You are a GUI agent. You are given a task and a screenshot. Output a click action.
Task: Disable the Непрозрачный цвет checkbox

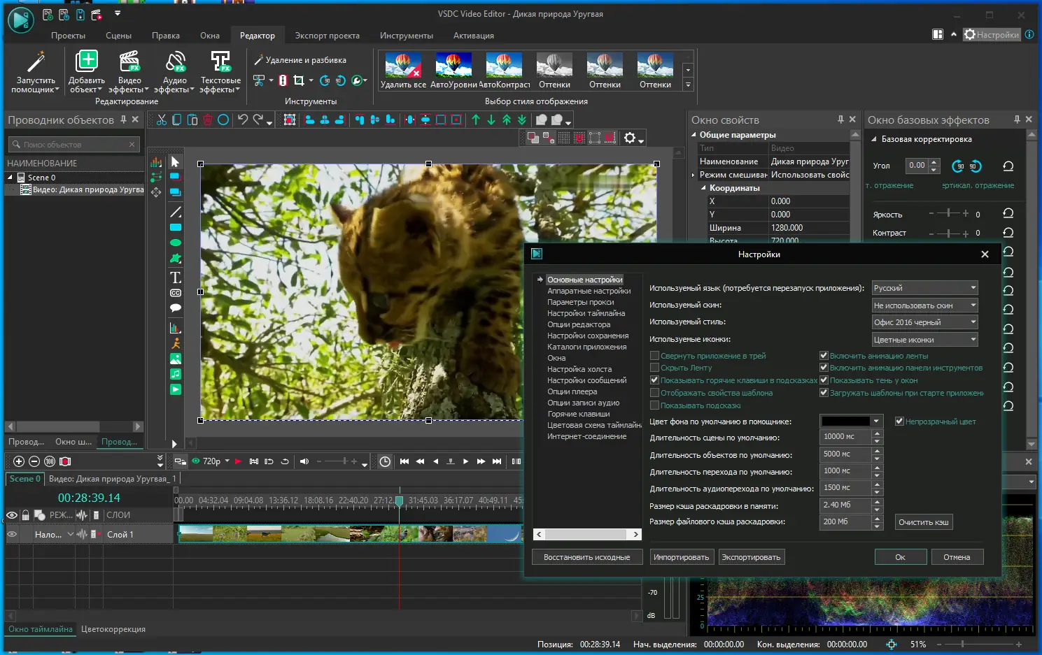coord(899,421)
